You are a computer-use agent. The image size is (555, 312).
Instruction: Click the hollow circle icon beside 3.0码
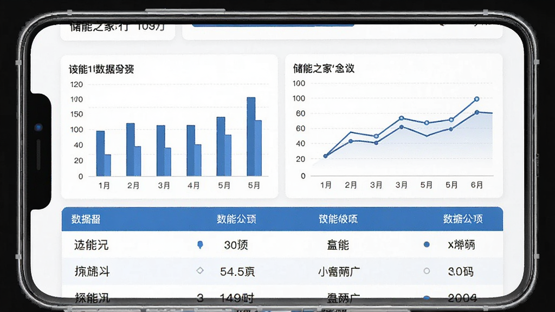pyautogui.click(x=427, y=271)
